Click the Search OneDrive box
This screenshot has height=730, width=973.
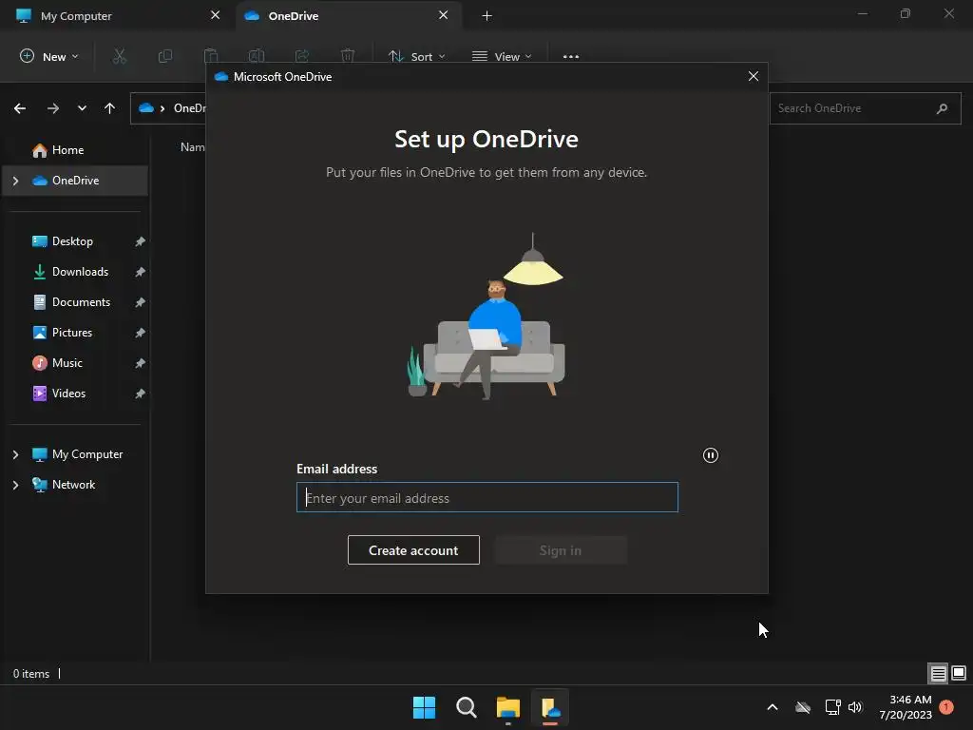(x=865, y=108)
